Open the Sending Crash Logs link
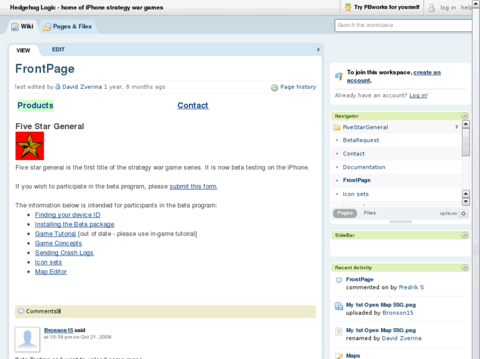Image resolution: width=480 pixels, height=359 pixels. (x=64, y=253)
